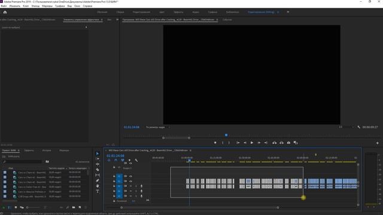Image resolution: width=383 pixels, height=215 pixels.
Task: Switch Project panel to list view
Action: [x=10, y=207]
